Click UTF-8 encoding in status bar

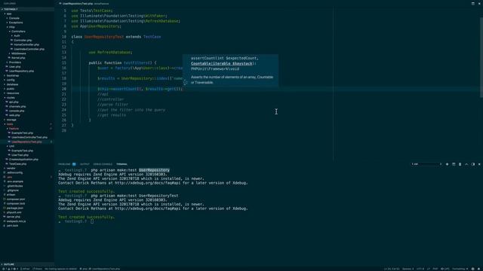(x=420, y=269)
